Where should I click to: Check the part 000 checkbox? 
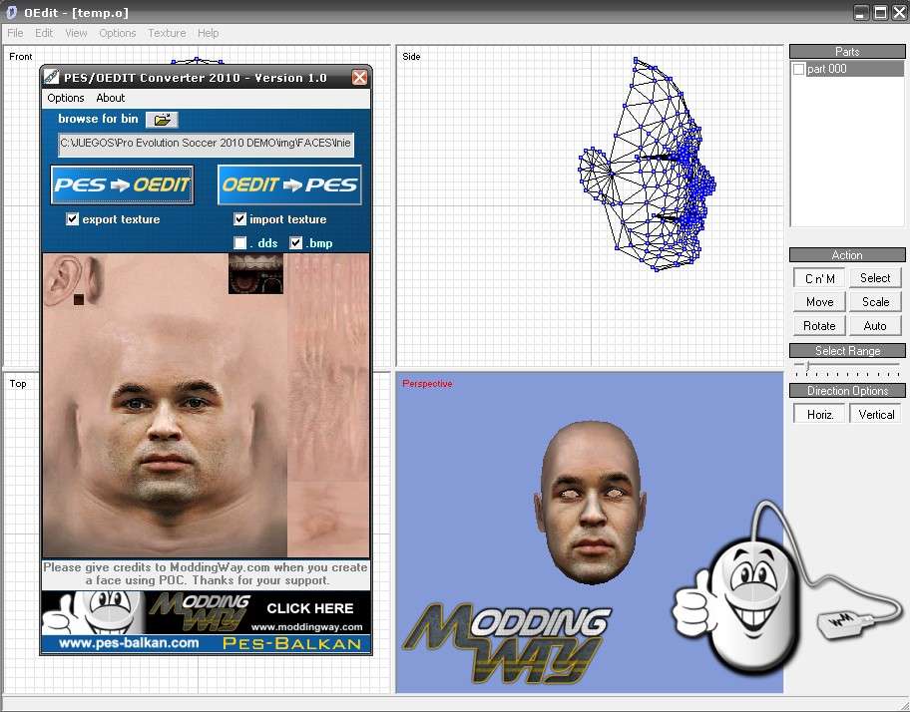(x=798, y=69)
